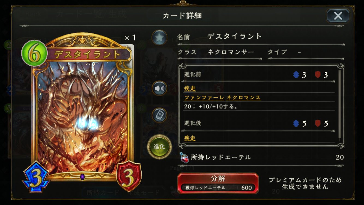
Task: Click the red ether vial icon
Action: (x=184, y=157)
